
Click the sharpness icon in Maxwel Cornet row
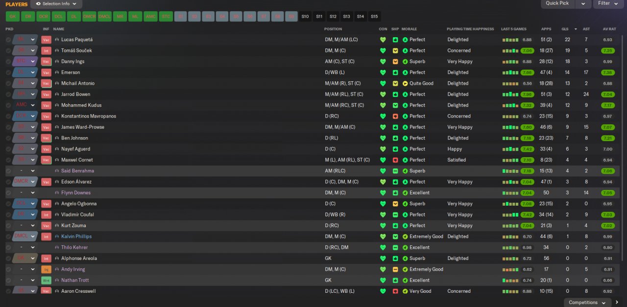(x=395, y=160)
